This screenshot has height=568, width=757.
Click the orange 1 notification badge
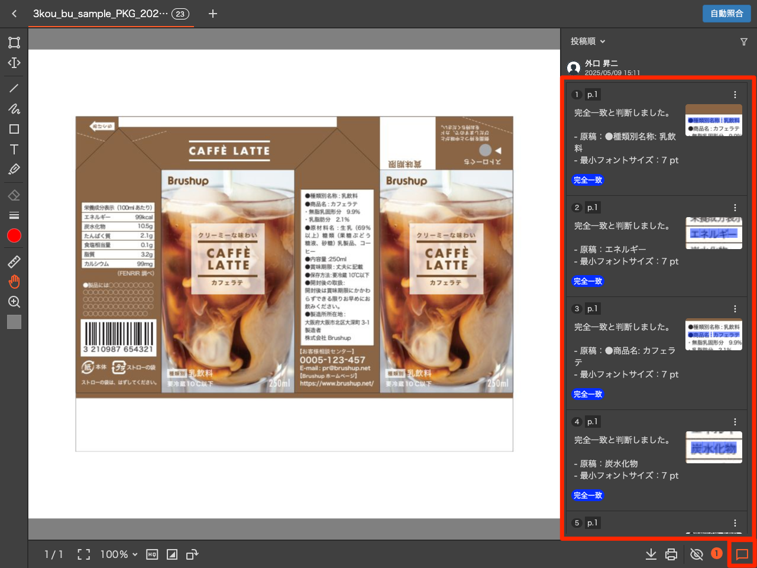click(717, 553)
